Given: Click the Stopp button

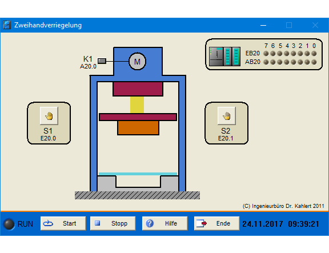Looking at the screenshot, I should [x=113, y=223].
